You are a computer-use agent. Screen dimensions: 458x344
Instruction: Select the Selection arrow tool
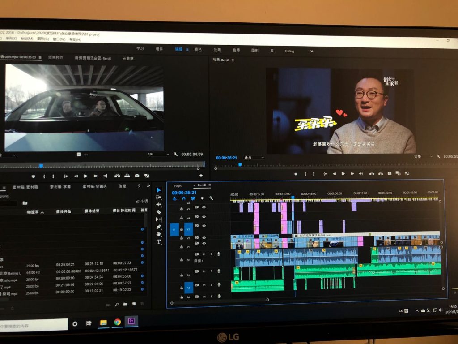(x=159, y=190)
